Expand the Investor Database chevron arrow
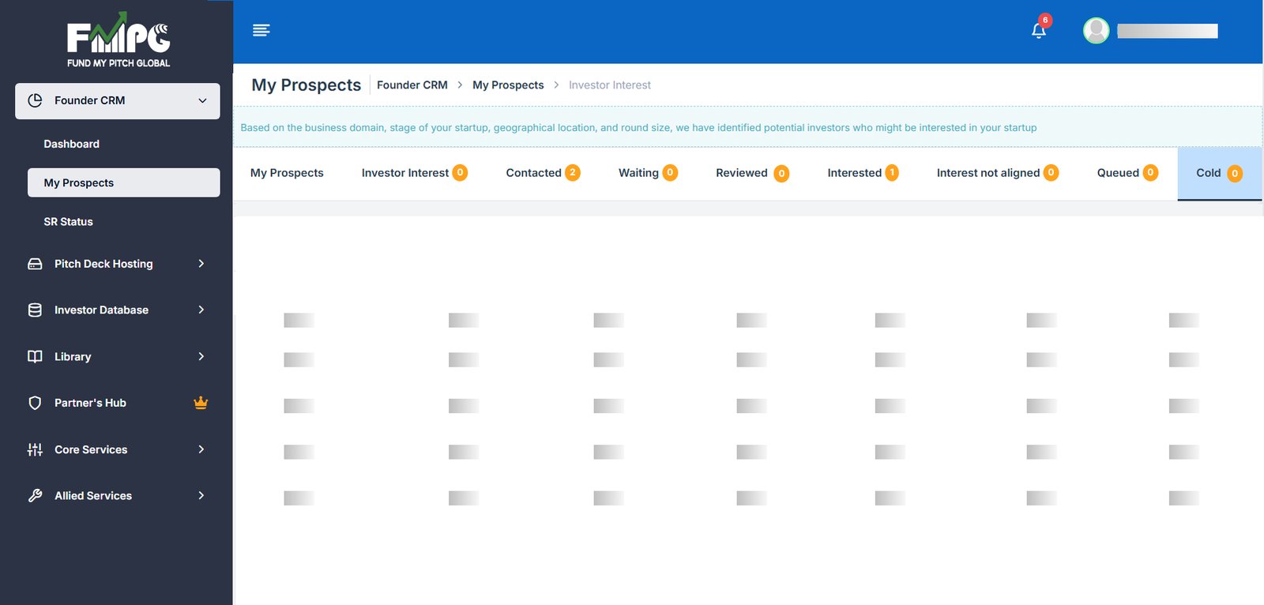The height and width of the screenshot is (605, 1264). click(201, 310)
